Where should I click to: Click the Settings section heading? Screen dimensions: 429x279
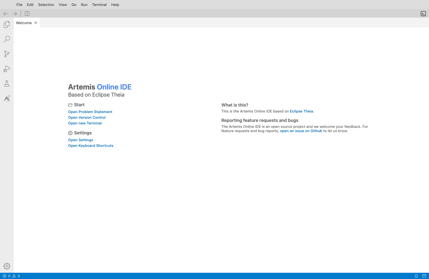[x=80, y=133]
